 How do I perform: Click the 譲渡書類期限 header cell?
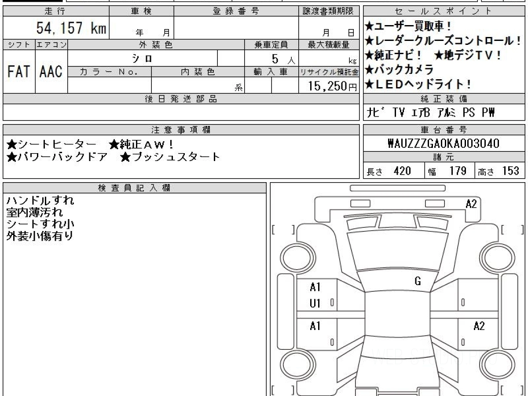tap(329, 11)
